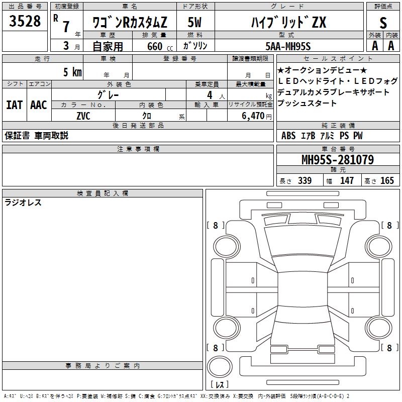Click fuel type ガソリン

195,46
